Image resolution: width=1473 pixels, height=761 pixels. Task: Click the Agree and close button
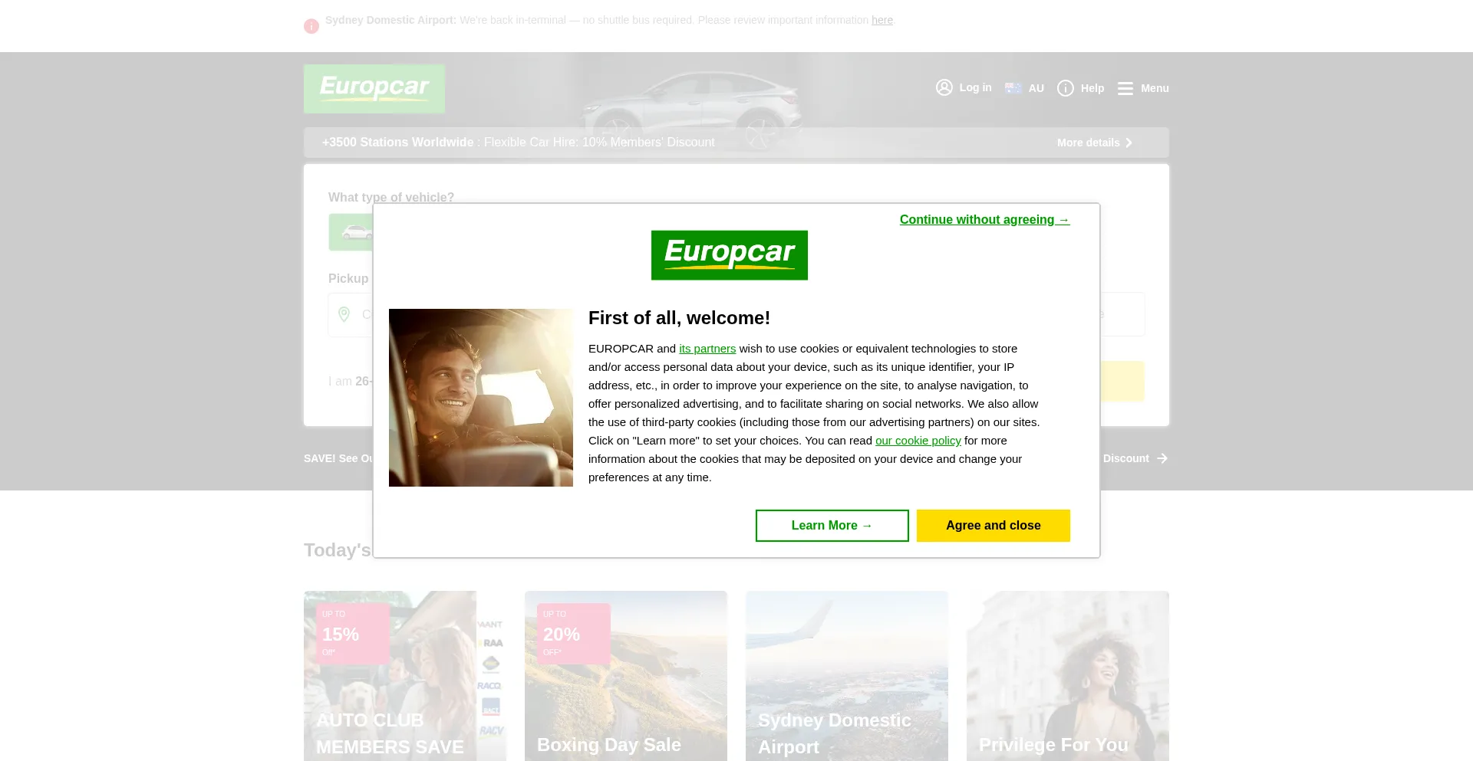993,525
